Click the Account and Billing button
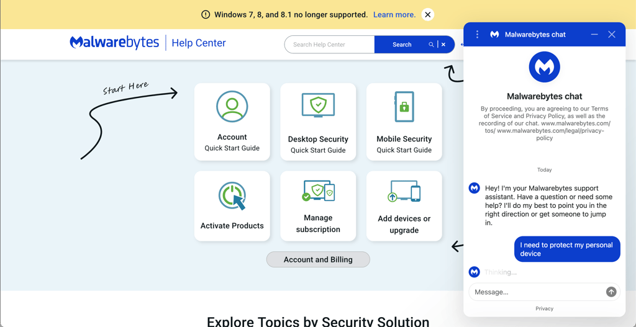 (318, 260)
